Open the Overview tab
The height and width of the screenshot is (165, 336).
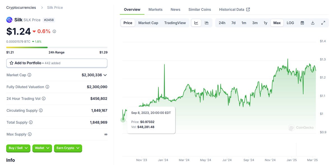click(x=132, y=10)
